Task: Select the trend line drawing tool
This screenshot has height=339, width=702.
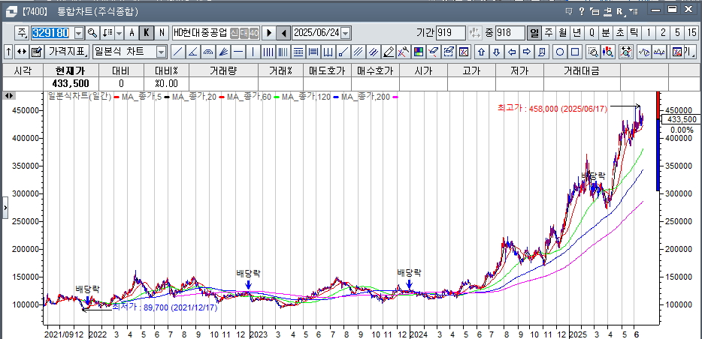Action: [177, 52]
